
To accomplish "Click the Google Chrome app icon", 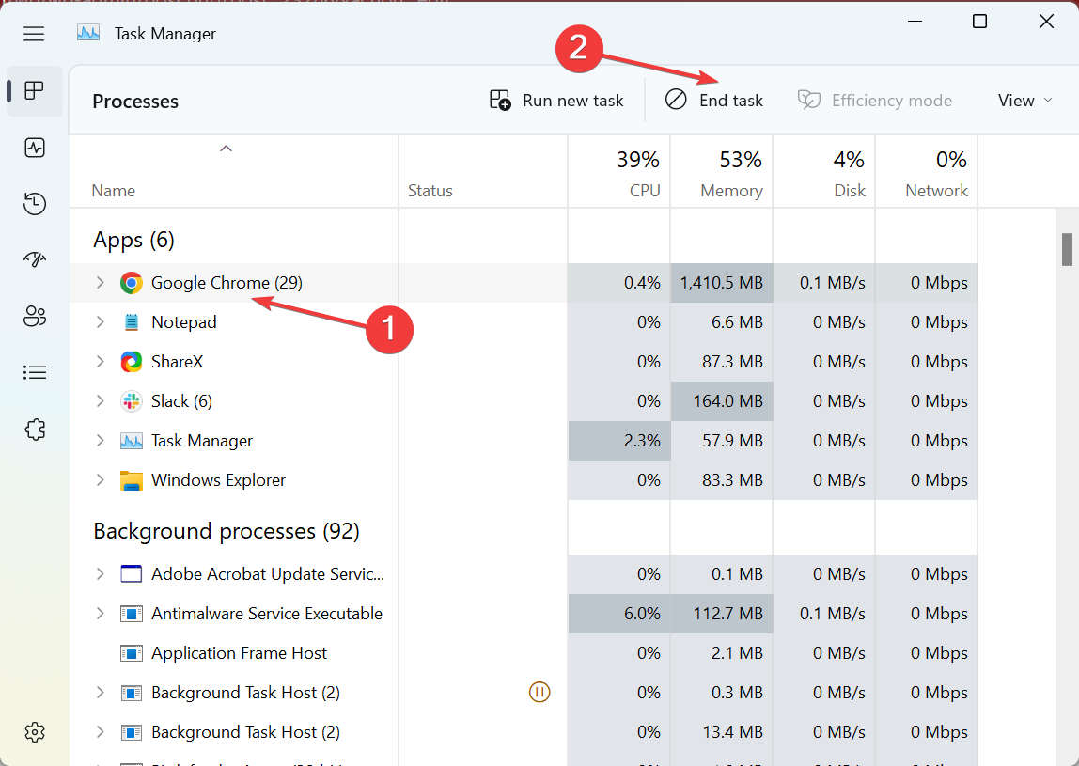I will tap(131, 283).
